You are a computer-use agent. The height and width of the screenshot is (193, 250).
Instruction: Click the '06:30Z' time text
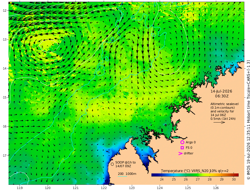coord(222,96)
